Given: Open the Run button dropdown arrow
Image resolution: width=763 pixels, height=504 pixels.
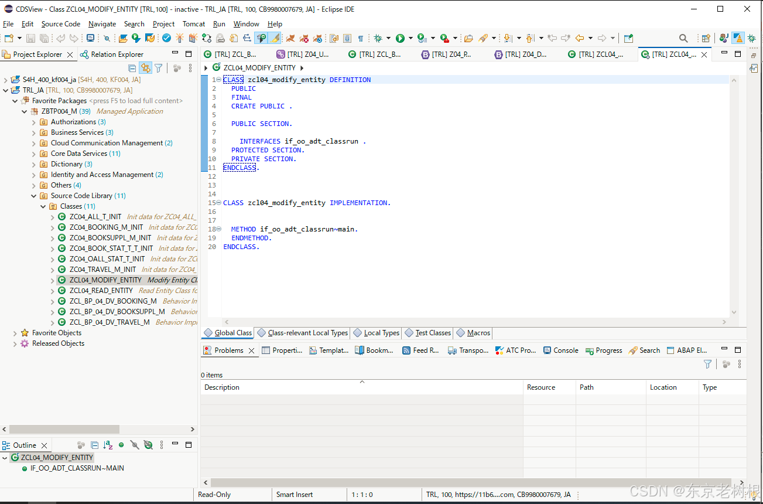Looking at the screenshot, I should click(x=410, y=38).
